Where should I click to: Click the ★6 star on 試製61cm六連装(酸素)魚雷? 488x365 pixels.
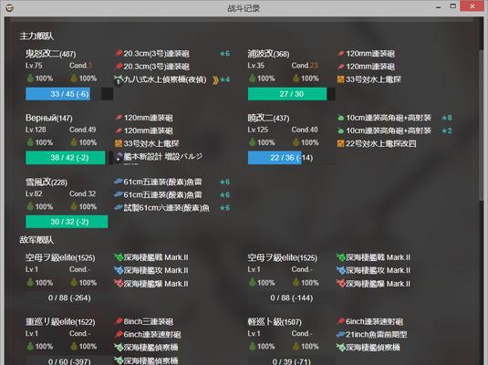pyautogui.click(x=224, y=208)
